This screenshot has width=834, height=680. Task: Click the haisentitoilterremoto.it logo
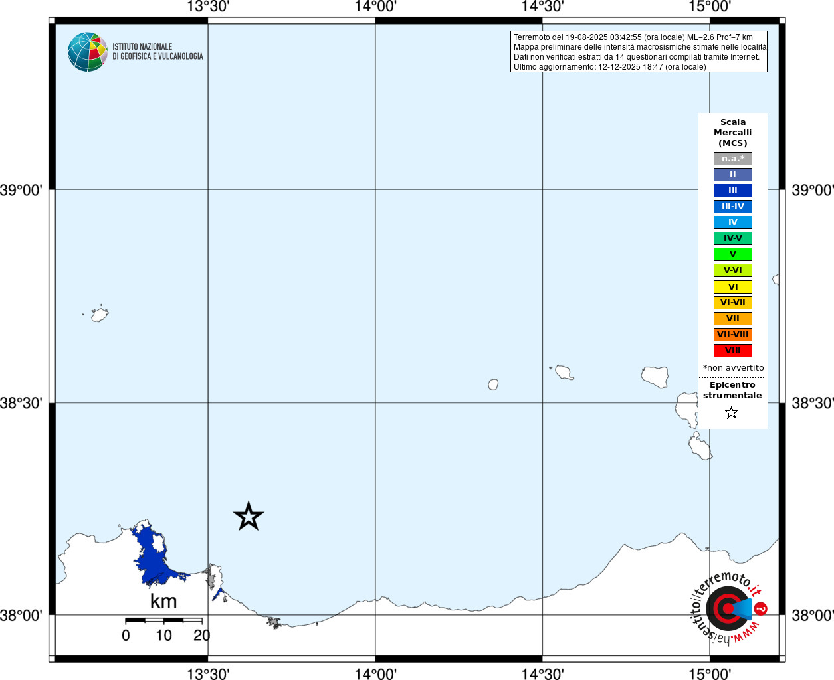click(x=728, y=608)
